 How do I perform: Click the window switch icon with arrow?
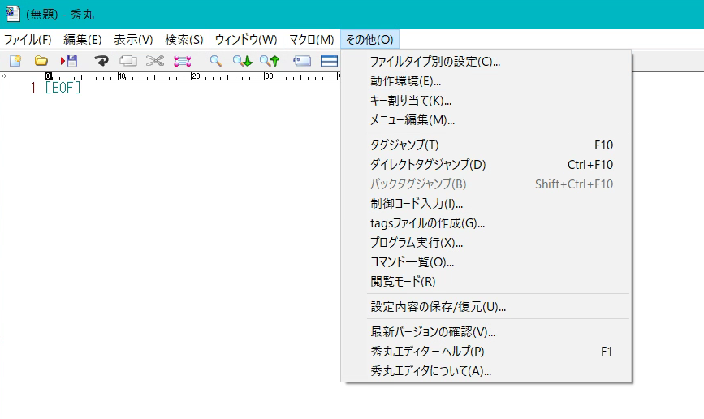click(302, 61)
